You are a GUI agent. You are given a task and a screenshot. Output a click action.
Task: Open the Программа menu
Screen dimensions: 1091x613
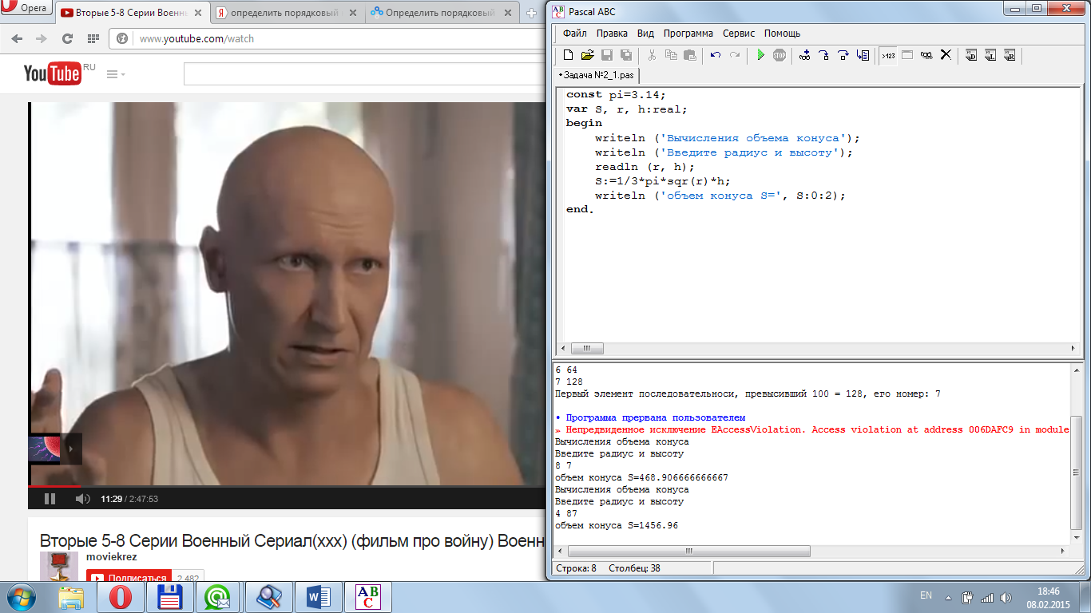(x=688, y=34)
